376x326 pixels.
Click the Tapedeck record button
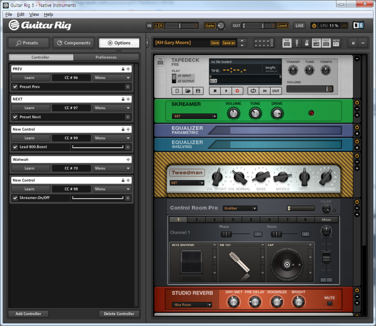click(237, 91)
